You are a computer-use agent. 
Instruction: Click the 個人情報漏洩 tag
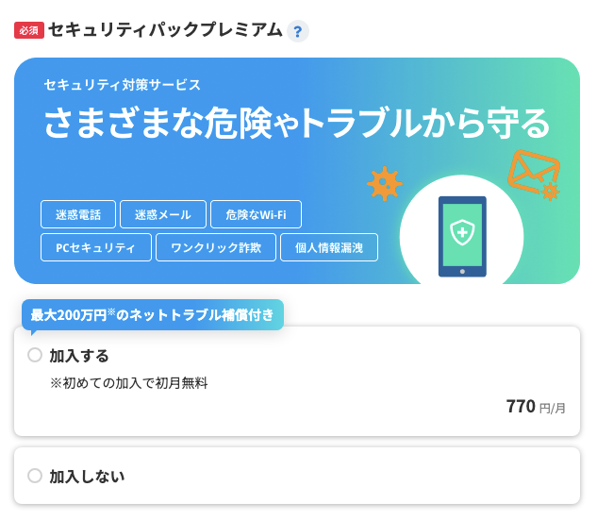[x=329, y=247]
